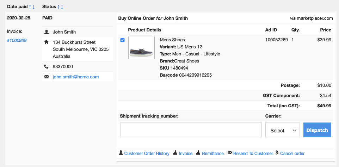Open the Carrier Select dropdown
Viewport: 339px width, 167px height.
(282, 130)
